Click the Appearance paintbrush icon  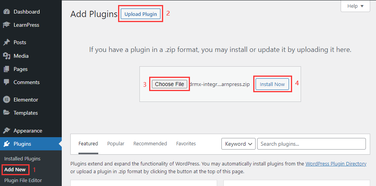(x=7, y=131)
